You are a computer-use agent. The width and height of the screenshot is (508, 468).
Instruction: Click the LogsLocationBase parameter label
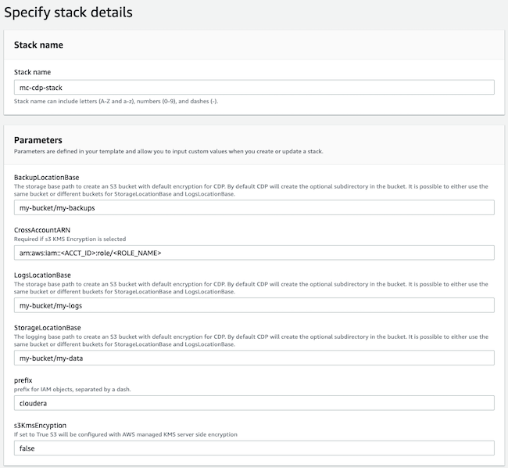pyautogui.click(x=42, y=275)
